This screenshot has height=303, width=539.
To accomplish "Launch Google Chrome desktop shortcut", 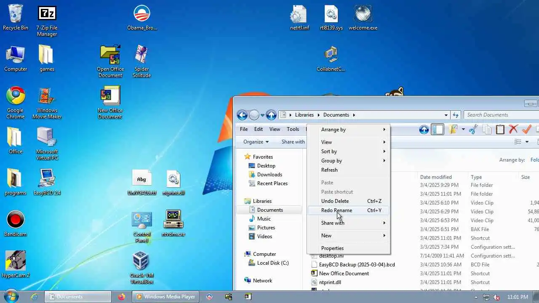I will click(x=16, y=103).
